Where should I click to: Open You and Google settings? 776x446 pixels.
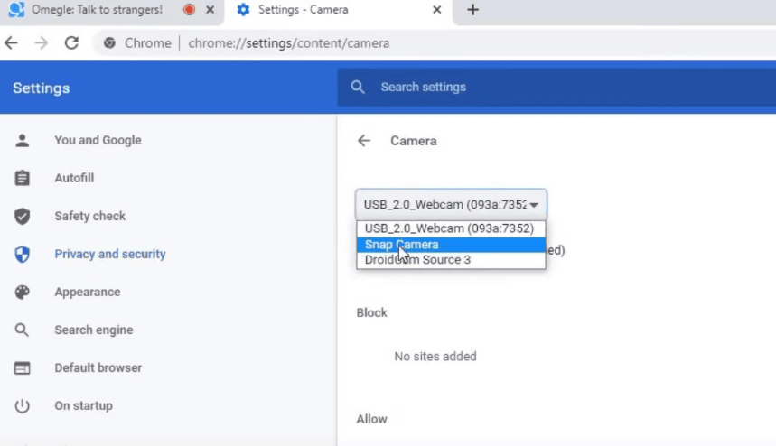coord(98,141)
